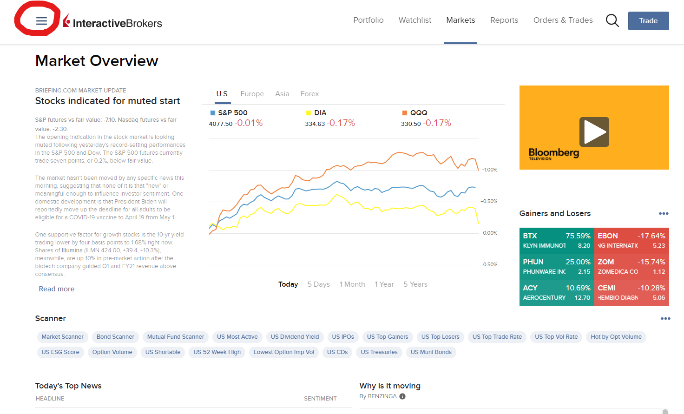Open the Mutual Fund Scanner chip

tap(176, 337)
